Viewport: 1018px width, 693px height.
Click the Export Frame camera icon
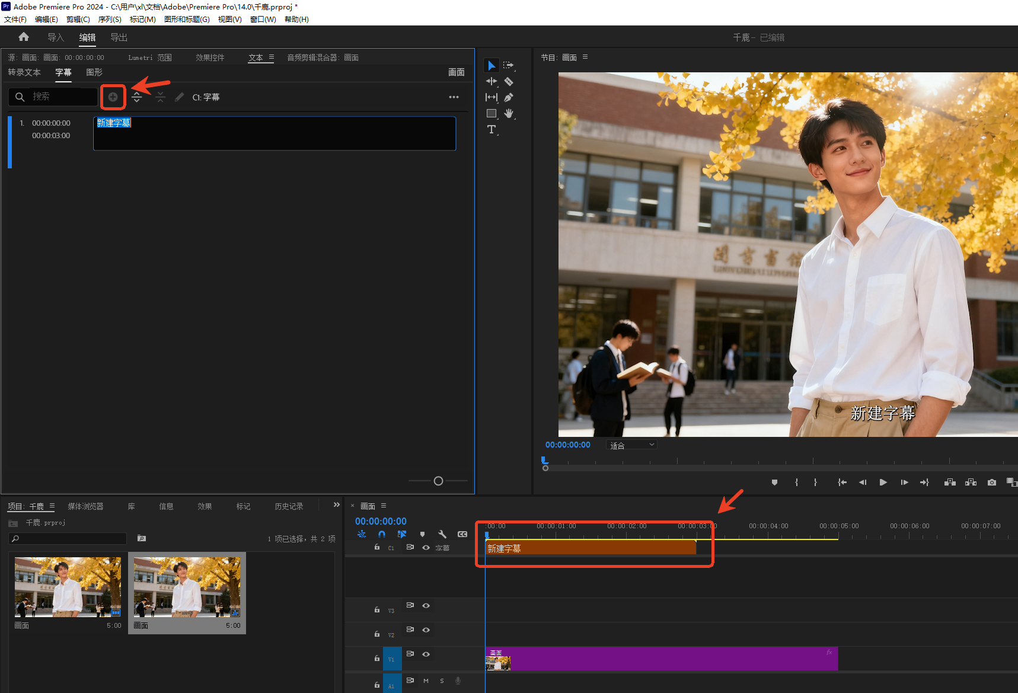pos(991,483)
